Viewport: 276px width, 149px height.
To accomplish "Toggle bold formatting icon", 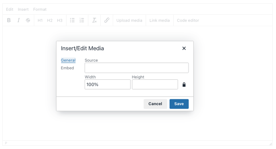I will pos(9,20).
